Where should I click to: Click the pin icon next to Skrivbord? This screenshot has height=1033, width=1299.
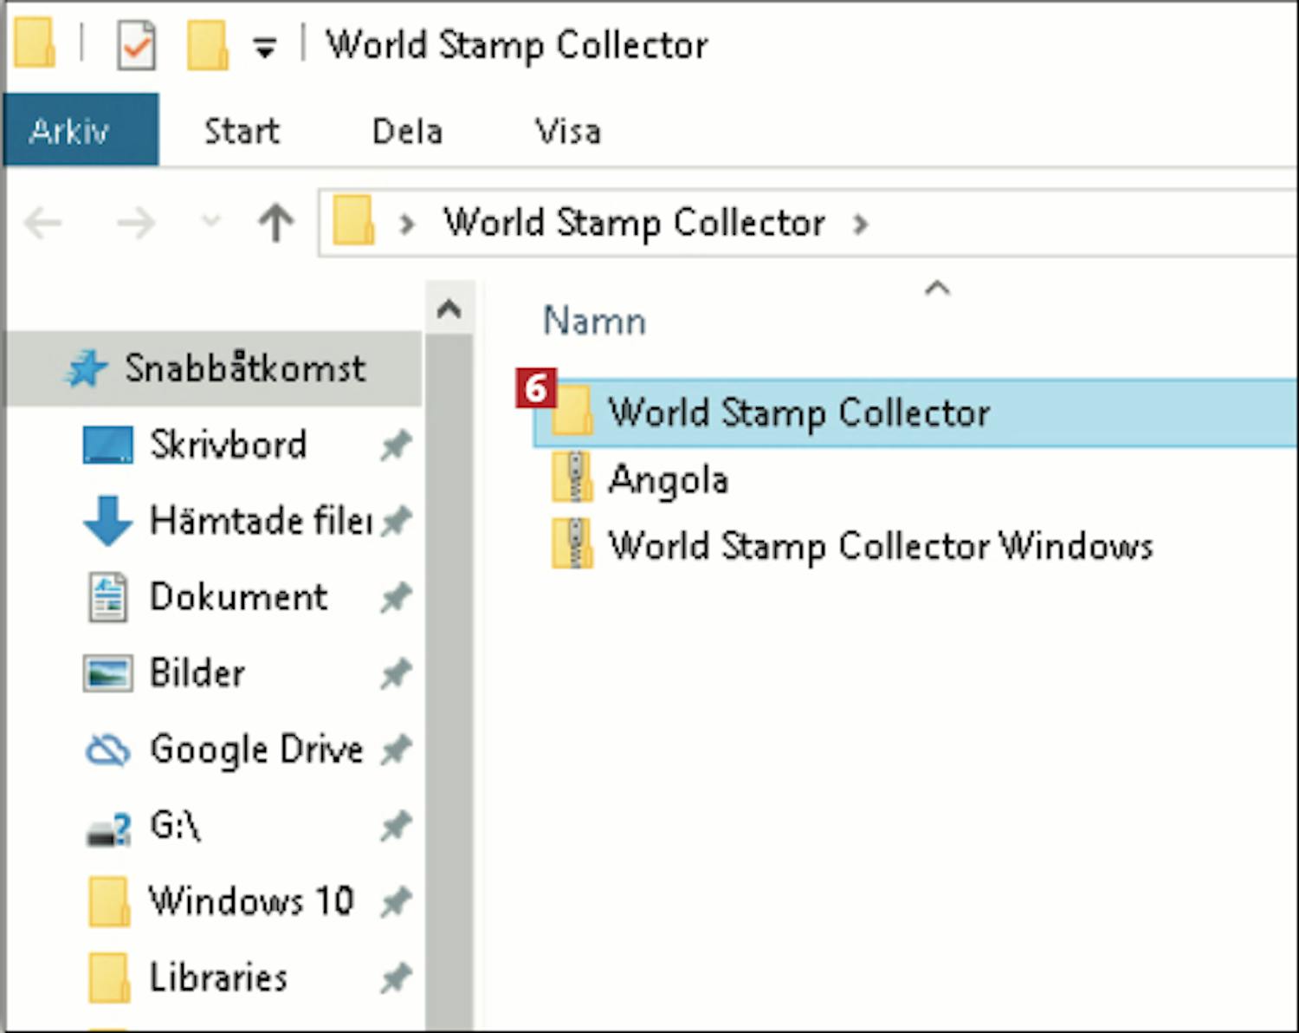point(395,445)
